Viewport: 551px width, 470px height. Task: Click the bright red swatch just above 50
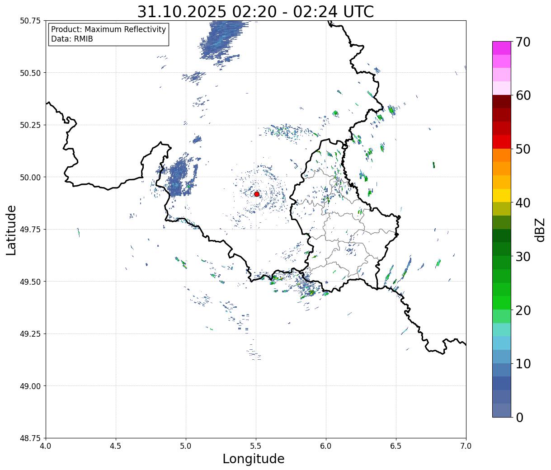pyautogui.click(x=502, y=142)
